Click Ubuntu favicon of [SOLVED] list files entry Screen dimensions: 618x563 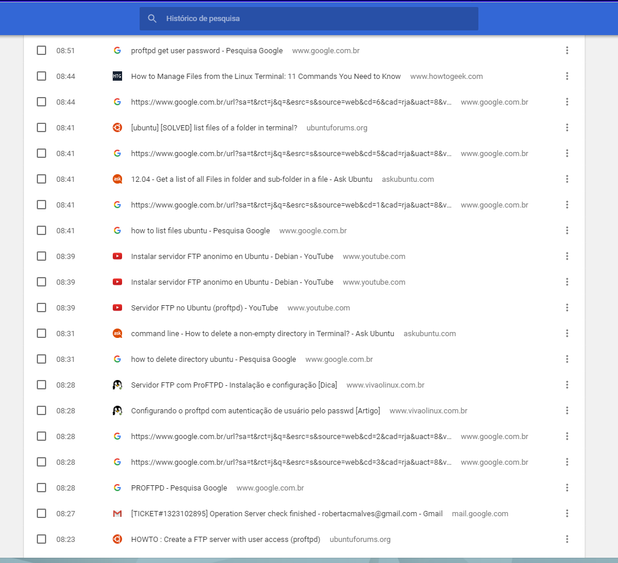click(117, 127)
